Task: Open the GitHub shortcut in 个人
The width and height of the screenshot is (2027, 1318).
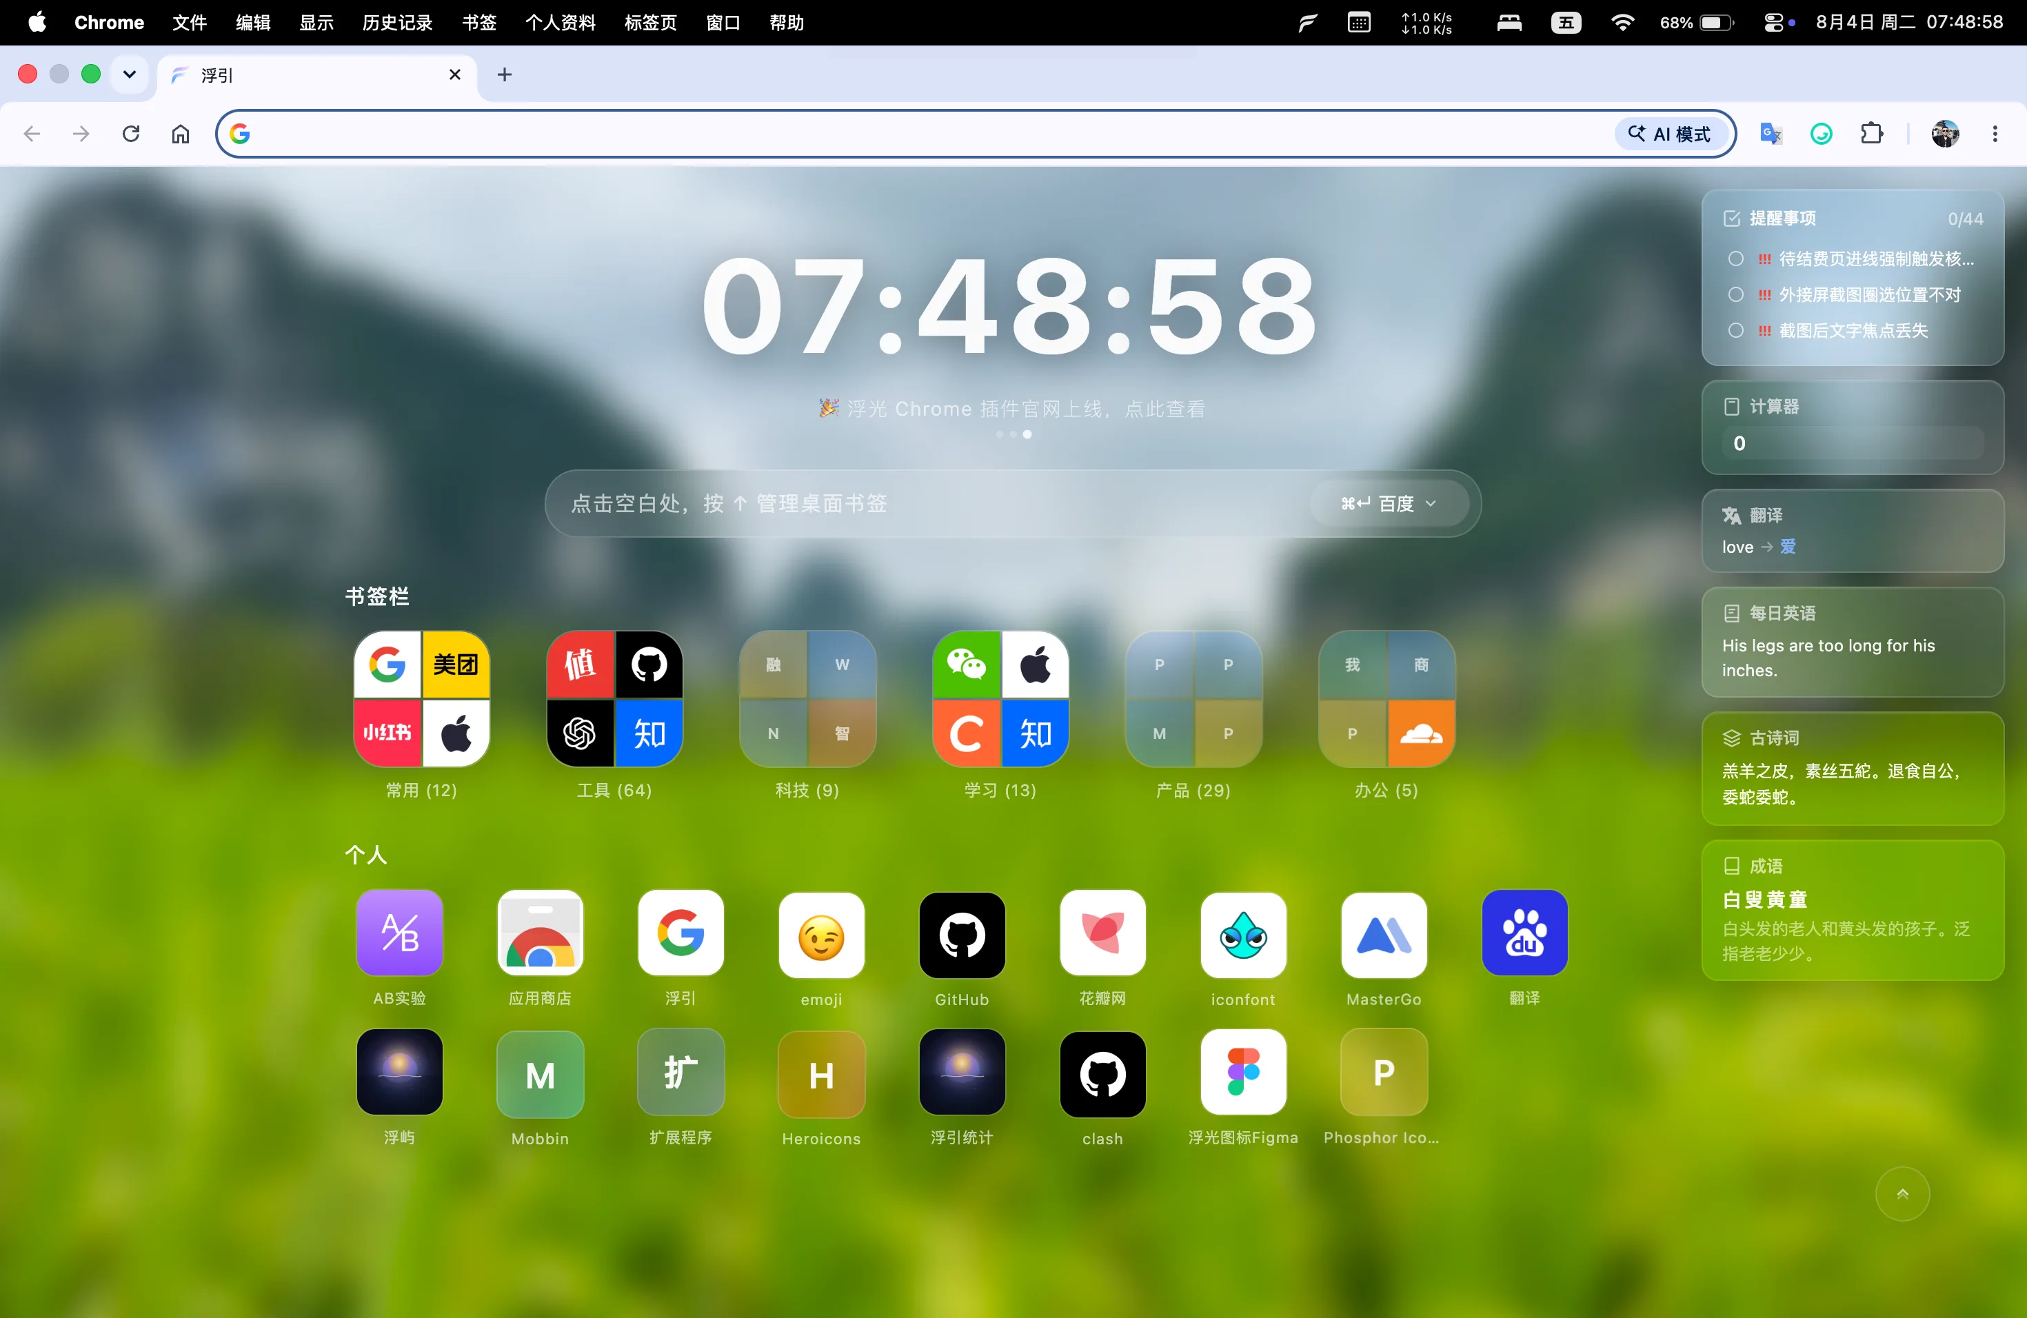Action: 962,934
